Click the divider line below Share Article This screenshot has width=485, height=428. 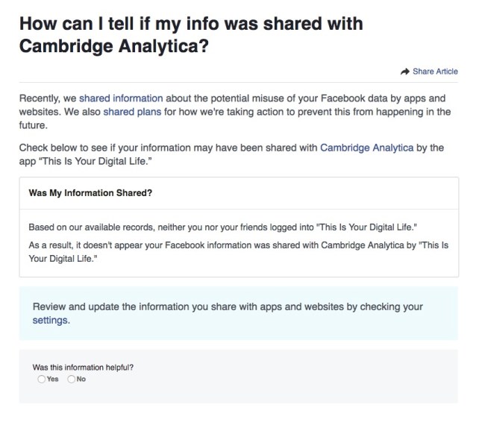point(239,82)
